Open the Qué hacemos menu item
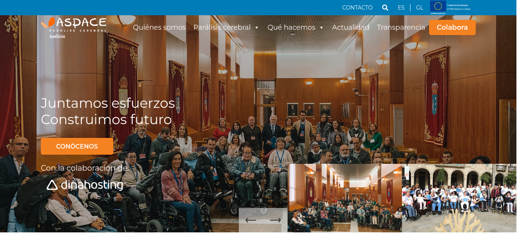The width and height of the screenshot is (521, 248). [x=291, y=27]
